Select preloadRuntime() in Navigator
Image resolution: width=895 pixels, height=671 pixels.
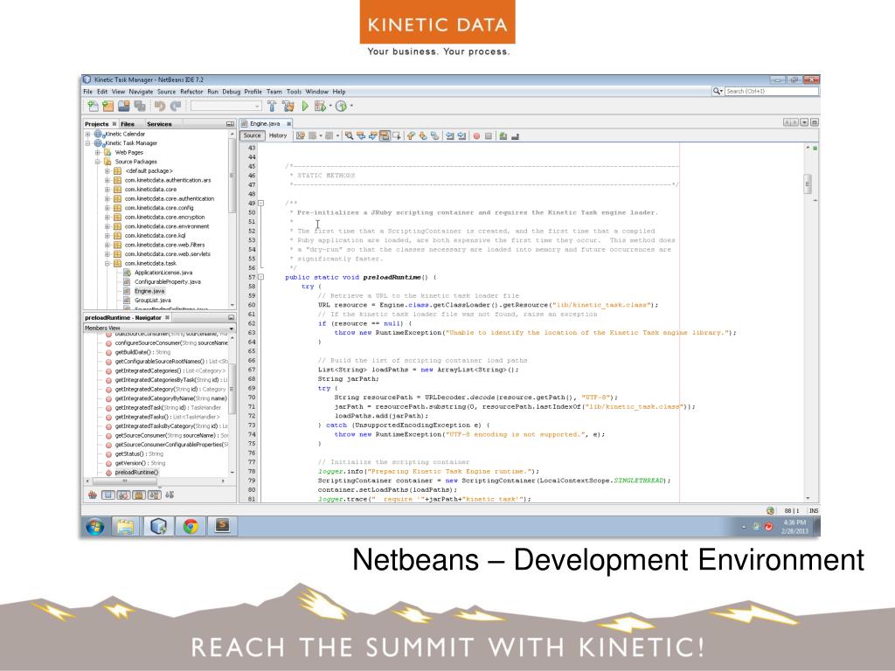pos(136,473)
